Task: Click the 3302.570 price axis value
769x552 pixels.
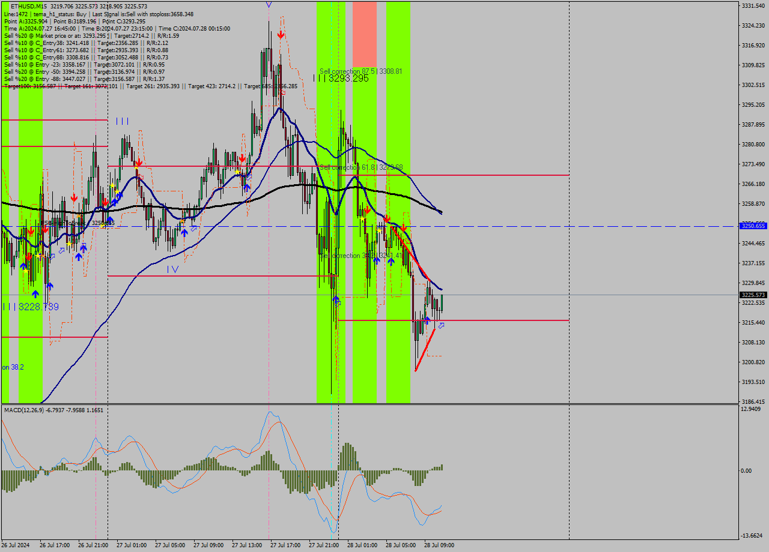Action: point(753,85)
